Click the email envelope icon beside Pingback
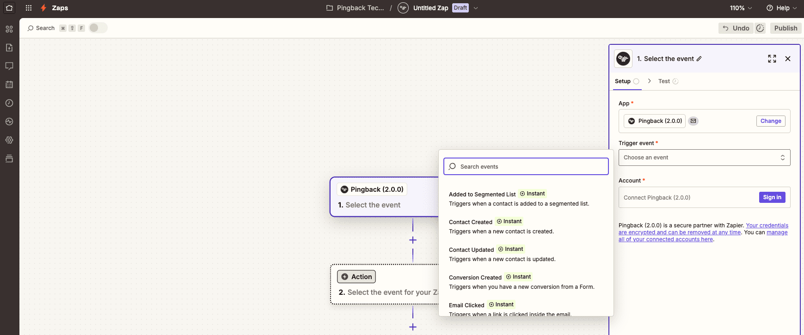The height and width of the screenshot is (335, 804). 693,121
